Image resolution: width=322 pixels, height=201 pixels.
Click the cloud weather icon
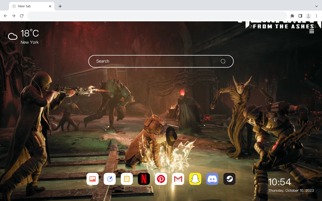point(13,36)
